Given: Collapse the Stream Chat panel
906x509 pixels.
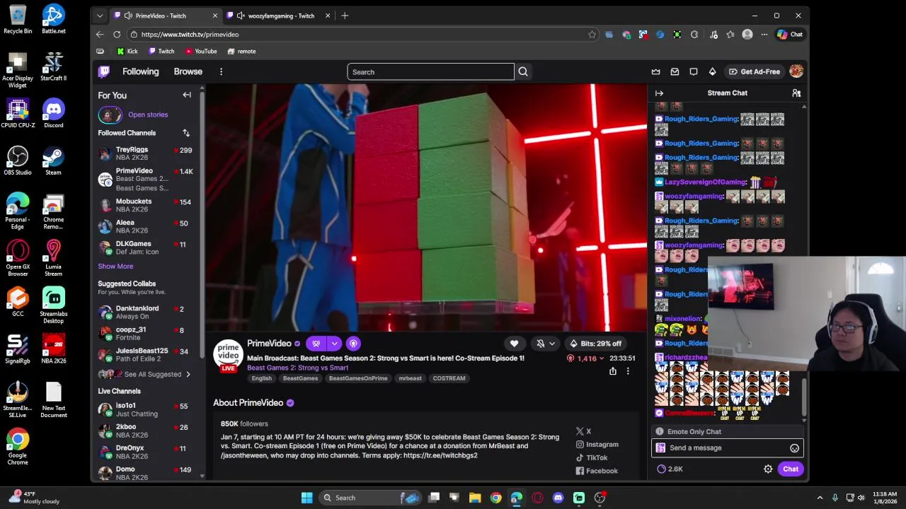Looking at the screenshot, I should click(x=659, y=93).
